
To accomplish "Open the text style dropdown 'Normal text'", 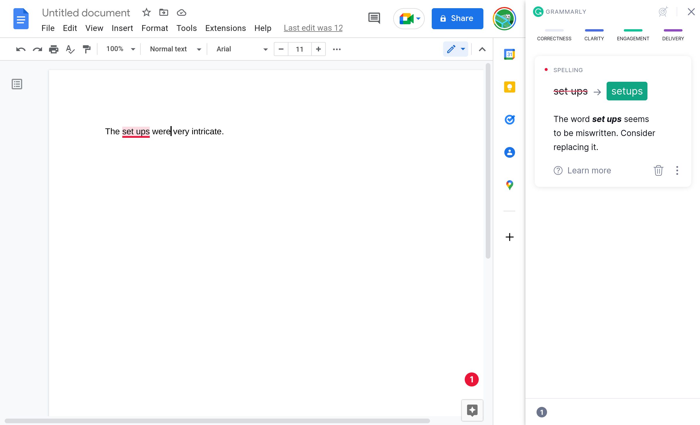I will click(175, 48).
